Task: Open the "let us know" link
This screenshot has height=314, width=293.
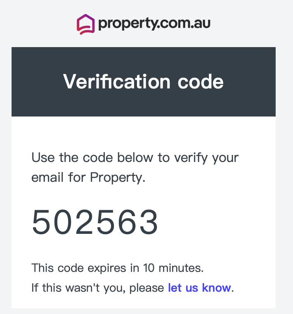Action: click(x=199, y=288)
